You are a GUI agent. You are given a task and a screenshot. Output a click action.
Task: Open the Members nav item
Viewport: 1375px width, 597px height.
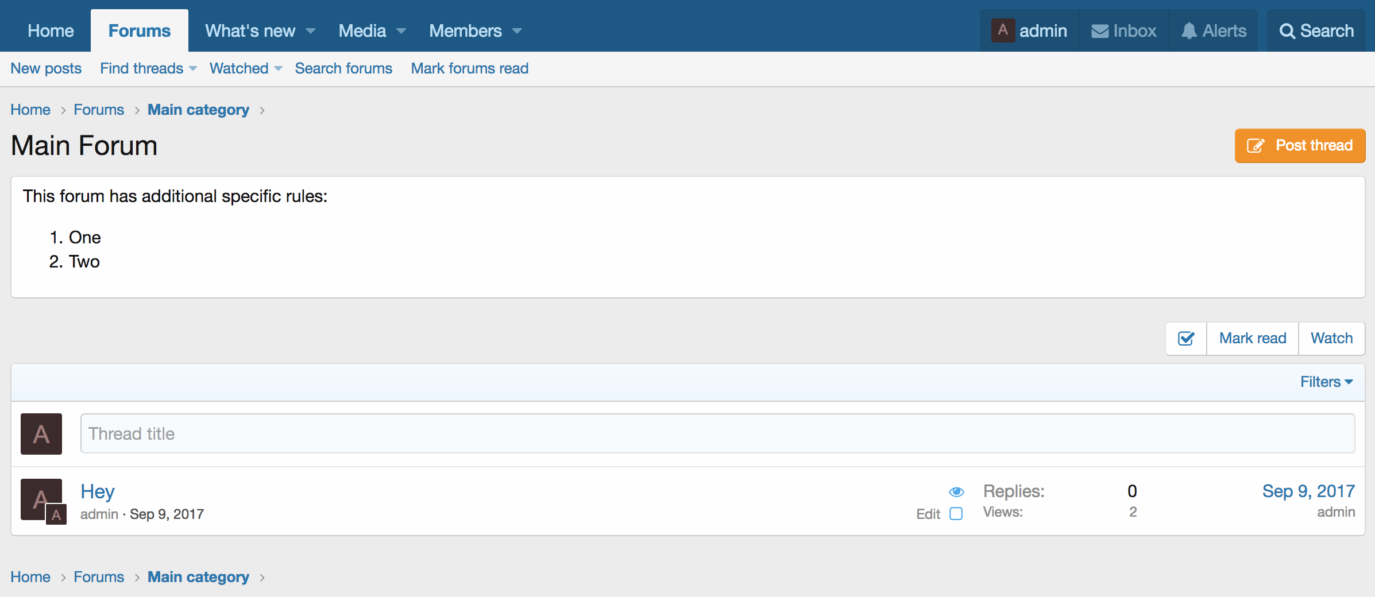466,31
